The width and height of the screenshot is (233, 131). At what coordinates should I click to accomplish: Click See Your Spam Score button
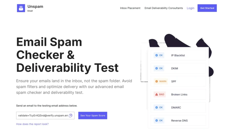tap(93, 116)
